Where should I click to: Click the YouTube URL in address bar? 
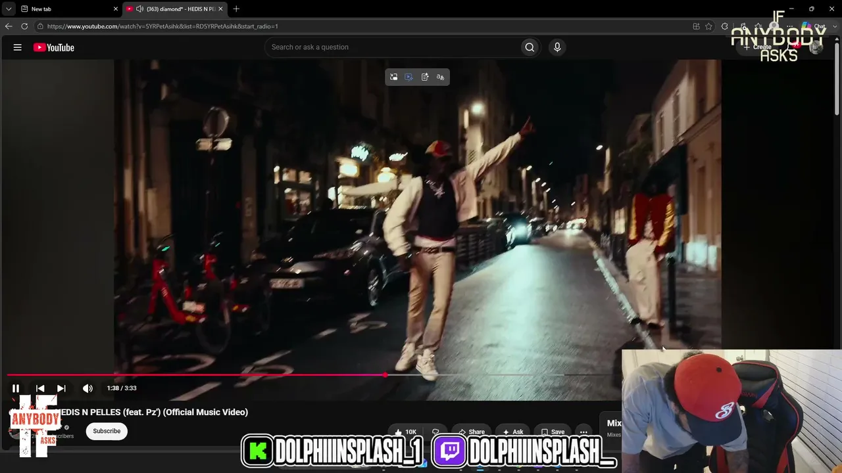(162, 26)
